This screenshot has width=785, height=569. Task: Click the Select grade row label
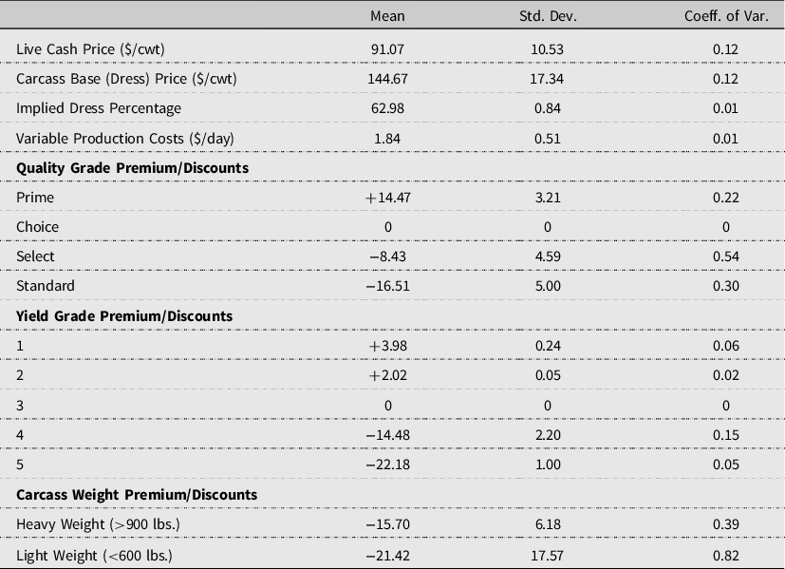click(35, 256)
